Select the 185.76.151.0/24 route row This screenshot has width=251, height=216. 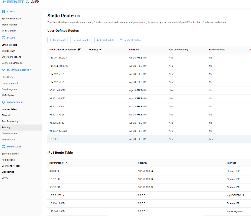click(149, 58)
